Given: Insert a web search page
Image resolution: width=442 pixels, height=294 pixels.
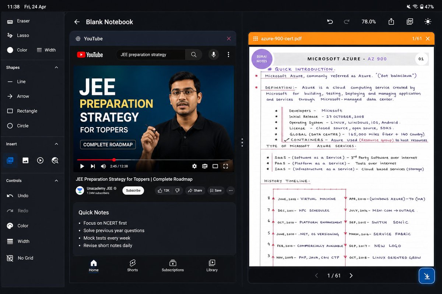Looking at the screenshot, I should tap(55, 160).
